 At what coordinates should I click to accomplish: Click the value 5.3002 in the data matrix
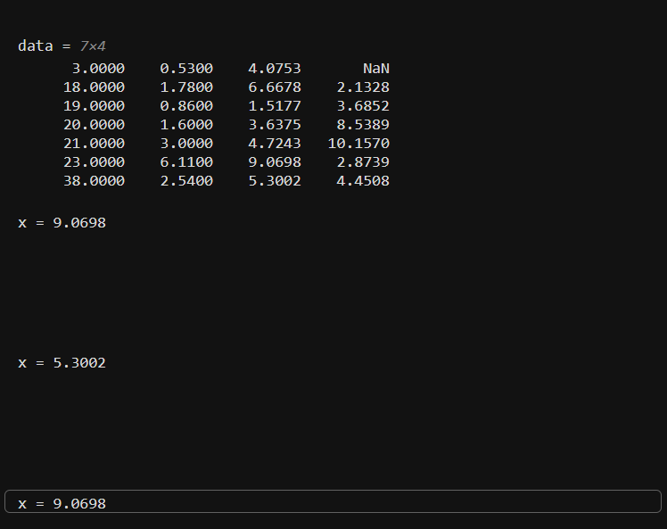coord(275,180)
